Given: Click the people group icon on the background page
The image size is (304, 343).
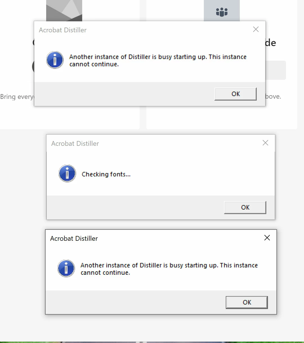Looking at the screenshot, I should pos(222,12).
